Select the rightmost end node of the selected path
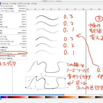The height and width of the screenshot is (103, 103). pos(65,79)
